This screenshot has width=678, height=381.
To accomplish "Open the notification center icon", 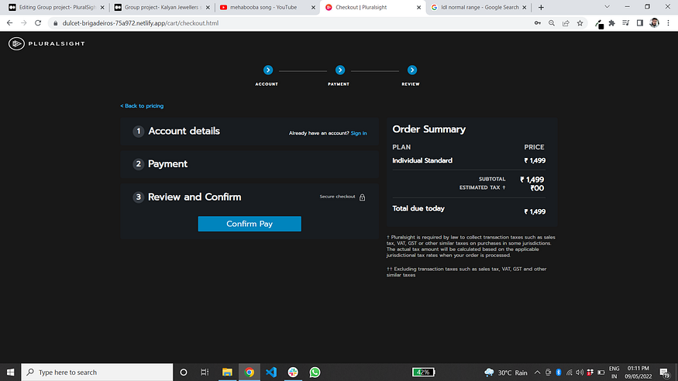I will coord(665,372).
